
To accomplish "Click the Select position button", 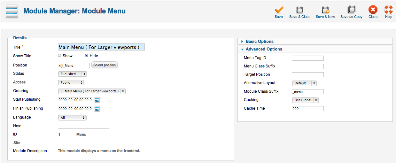I will pos(105,65).
